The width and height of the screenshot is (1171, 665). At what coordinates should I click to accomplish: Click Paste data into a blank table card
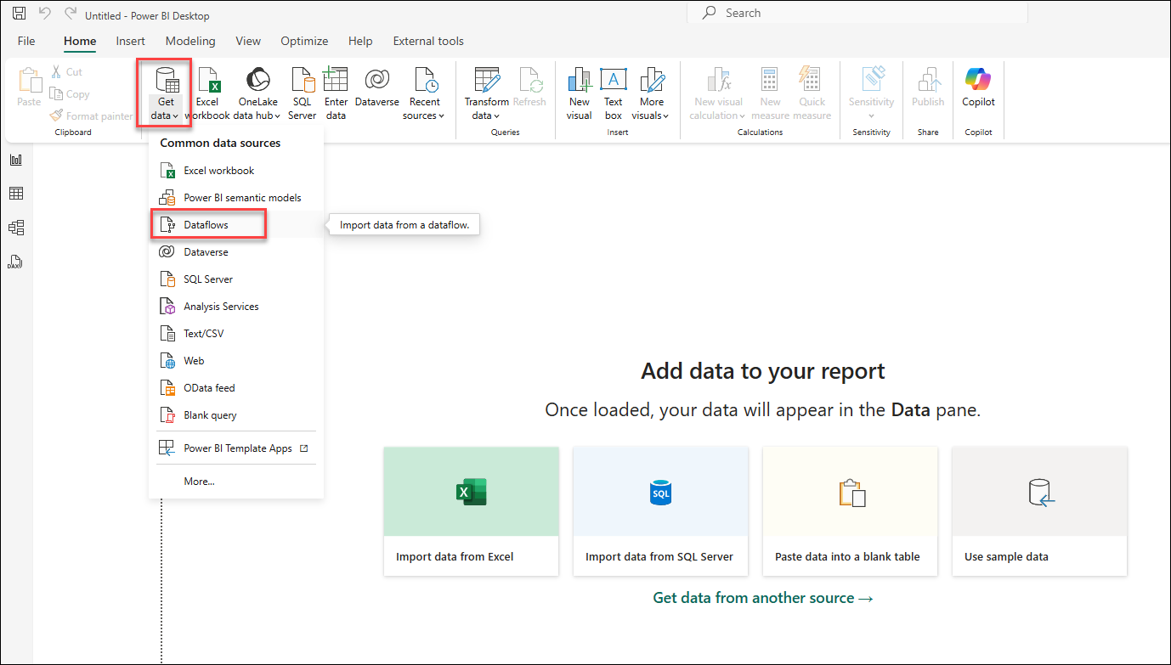851,512
